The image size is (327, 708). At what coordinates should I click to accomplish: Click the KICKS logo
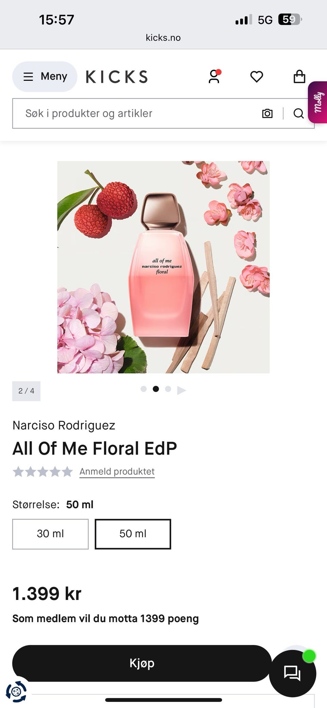[x=117, y=77]
